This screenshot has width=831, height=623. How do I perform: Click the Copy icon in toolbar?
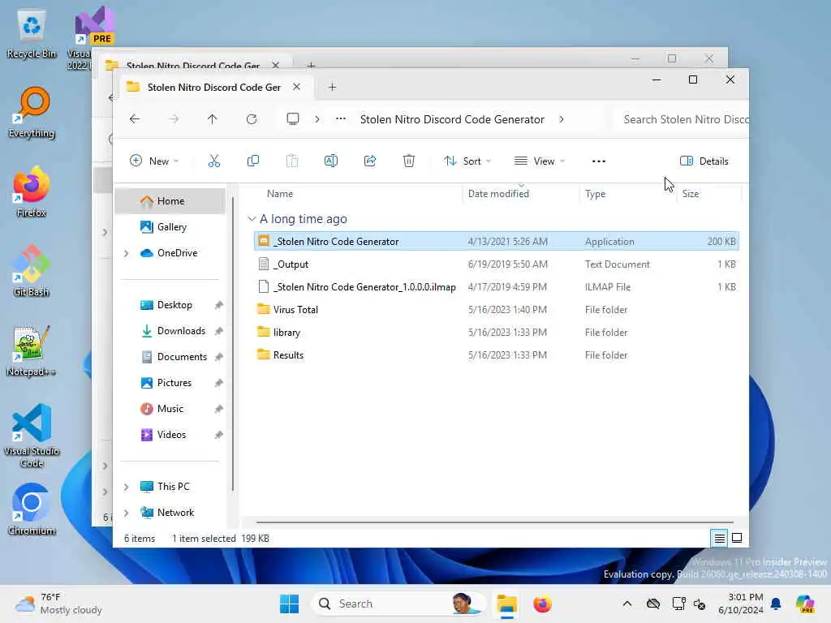coord(253,161)
